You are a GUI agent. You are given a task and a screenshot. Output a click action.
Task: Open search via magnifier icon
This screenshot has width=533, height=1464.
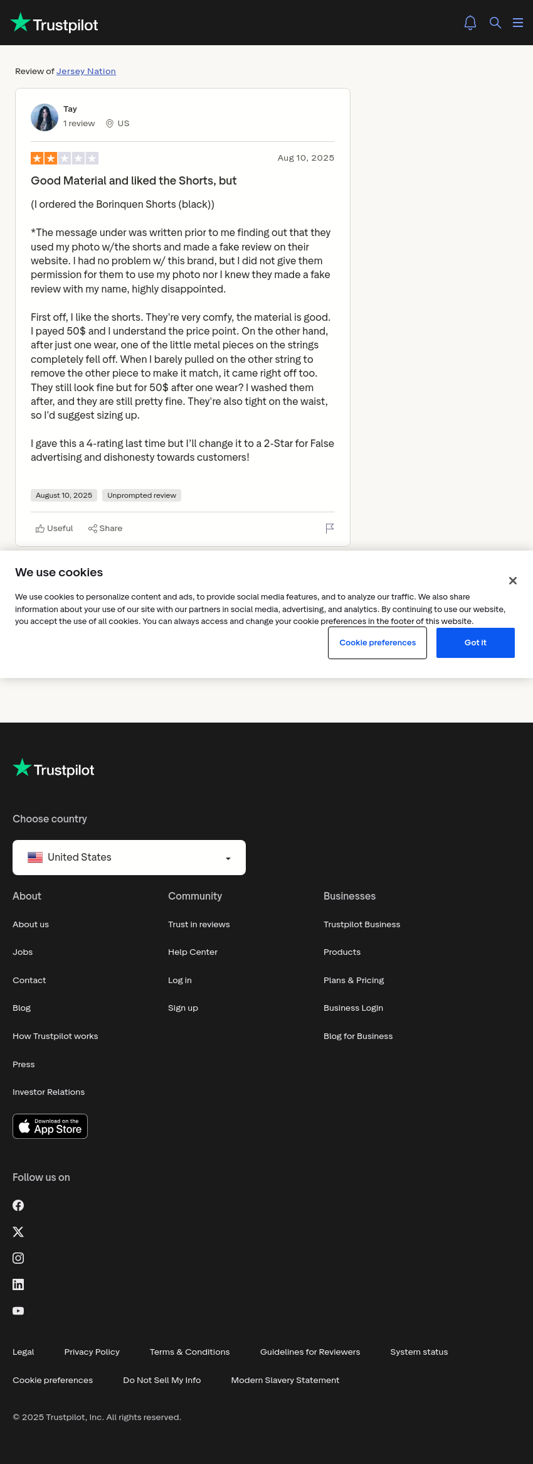point(495,23)
